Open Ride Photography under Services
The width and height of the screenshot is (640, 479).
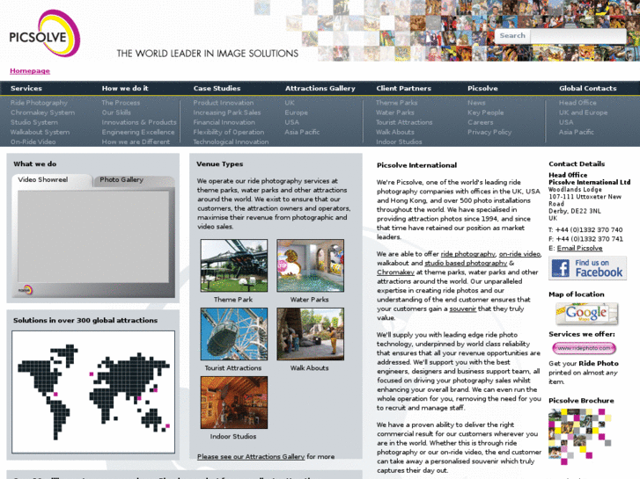coord(39,103)
